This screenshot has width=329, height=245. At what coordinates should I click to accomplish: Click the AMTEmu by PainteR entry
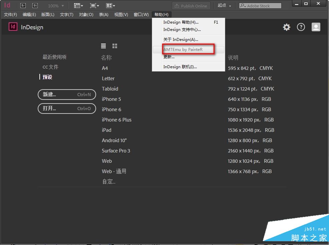coord(189,49)
